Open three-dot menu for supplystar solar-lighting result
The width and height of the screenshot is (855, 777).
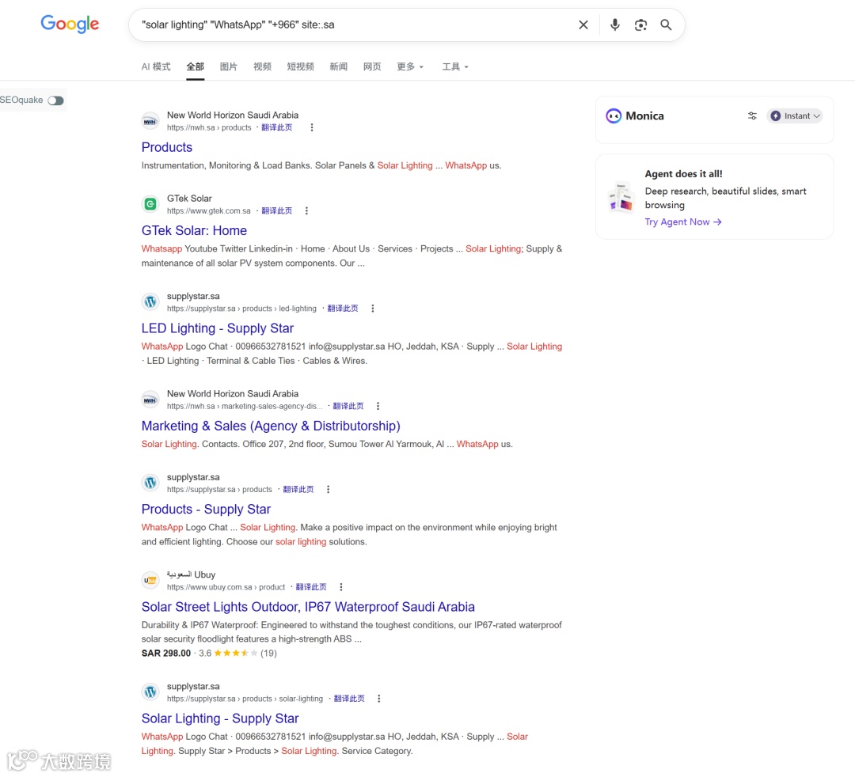(x=378, y=699)
